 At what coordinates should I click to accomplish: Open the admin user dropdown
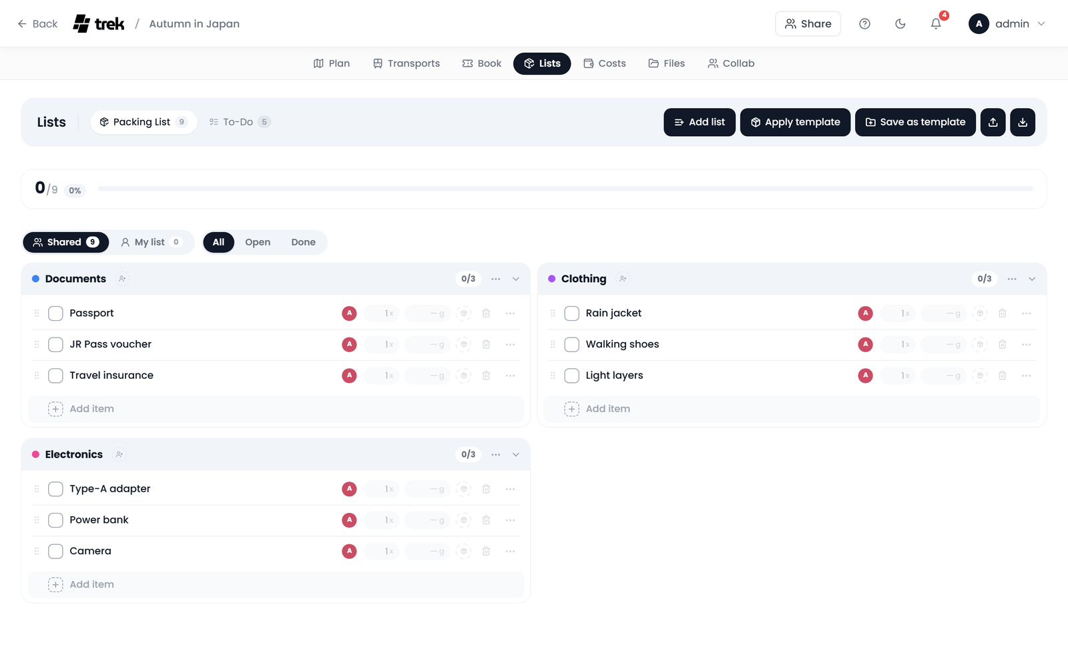[x=1007, y=24]
